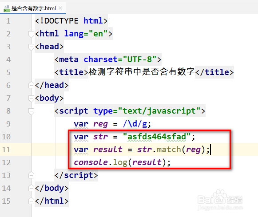This screenshot has height=217, width=258.
Task: Click the HTML file icon on tab
Action: pos(7,8)
